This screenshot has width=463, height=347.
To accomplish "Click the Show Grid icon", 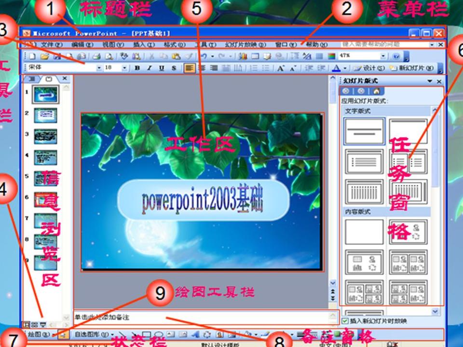I will (319, 56).
